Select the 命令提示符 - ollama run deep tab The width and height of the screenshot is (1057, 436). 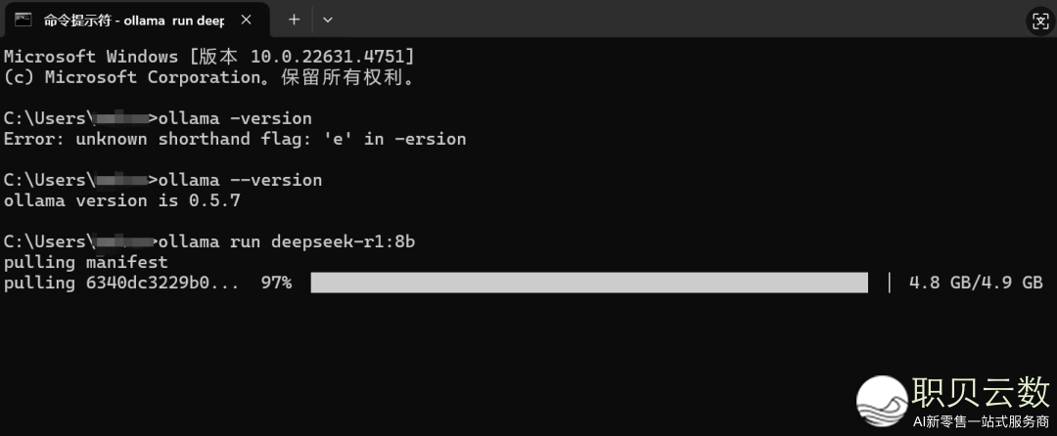point(135,21)
